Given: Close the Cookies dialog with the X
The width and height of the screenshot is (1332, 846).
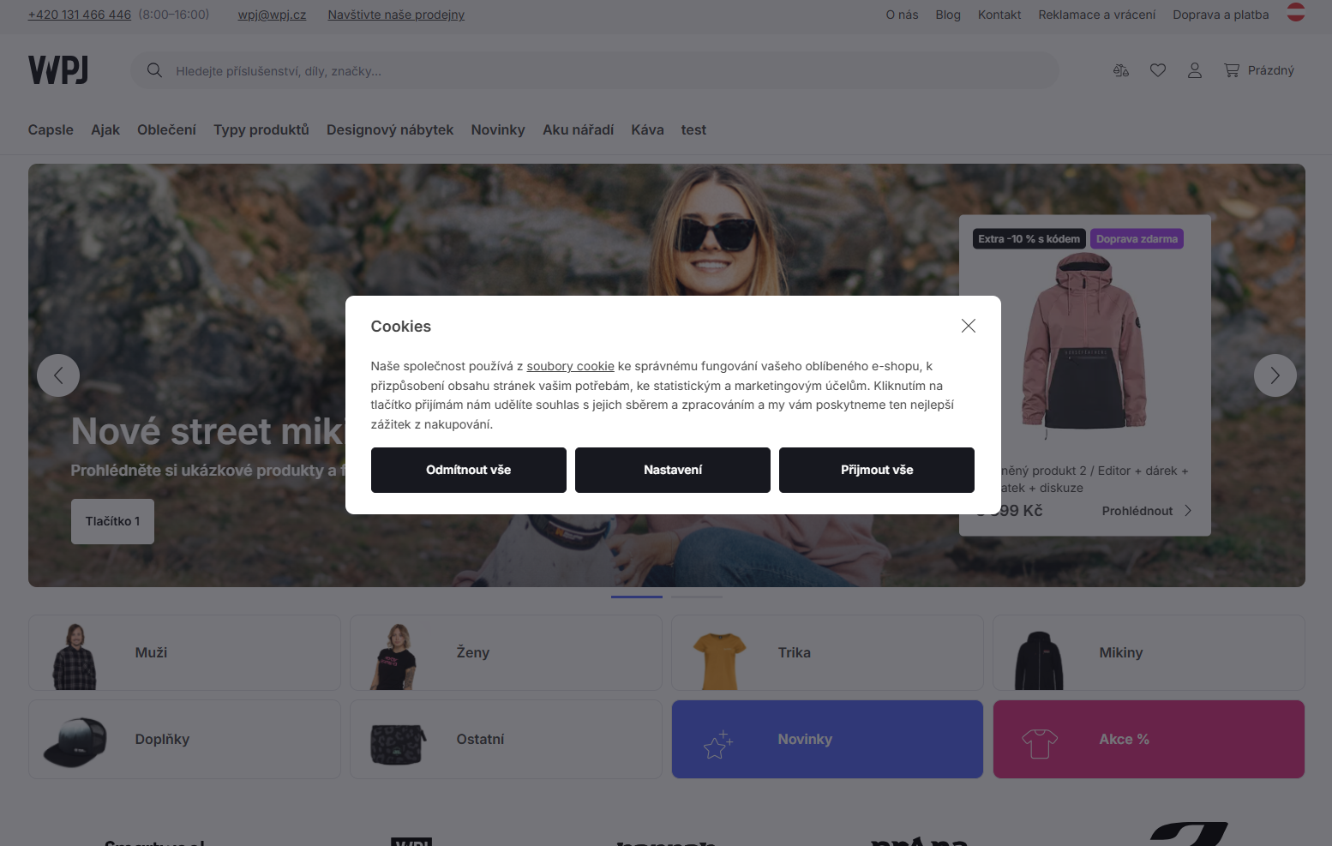Looking at the screenshot, I should coord(969,326).
